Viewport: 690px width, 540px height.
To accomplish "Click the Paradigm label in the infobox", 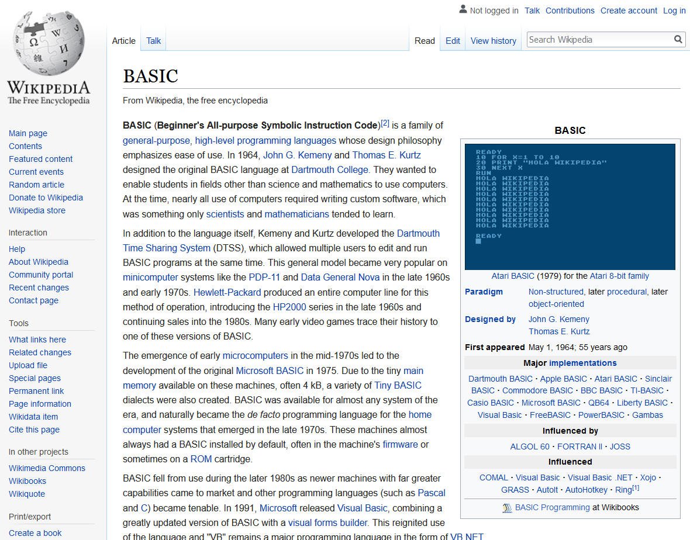I will click(x=484, y=292).
